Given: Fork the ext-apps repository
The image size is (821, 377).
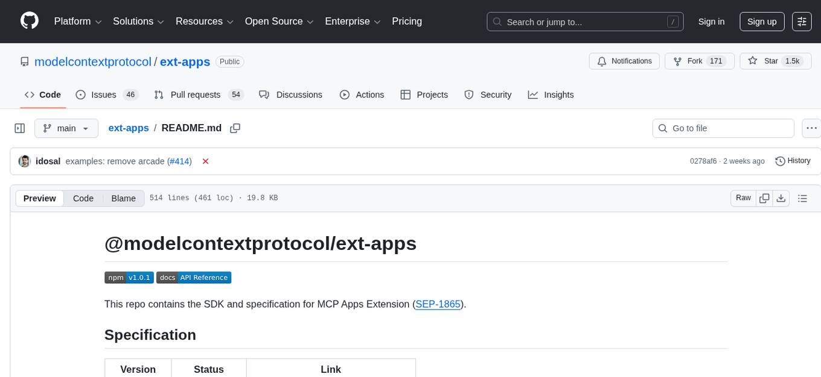Looking at the screenshot, I should pyautogui.click(x=699, y=61).
